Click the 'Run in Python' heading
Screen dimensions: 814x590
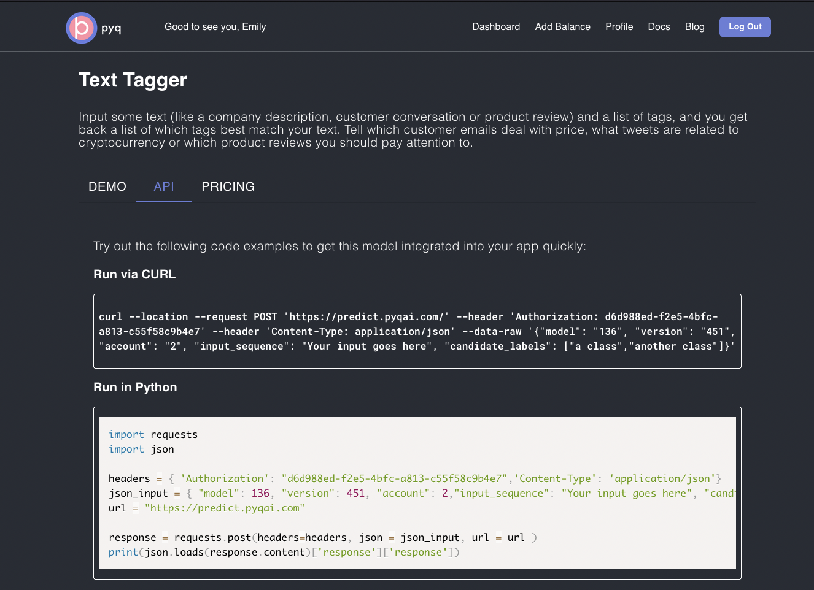click(135, 387)
